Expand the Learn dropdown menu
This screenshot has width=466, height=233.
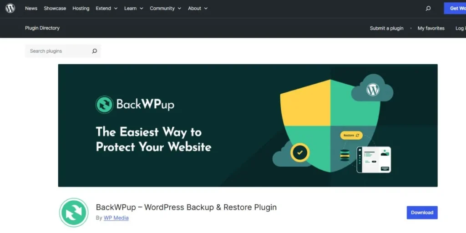click(x=134, y=8)
